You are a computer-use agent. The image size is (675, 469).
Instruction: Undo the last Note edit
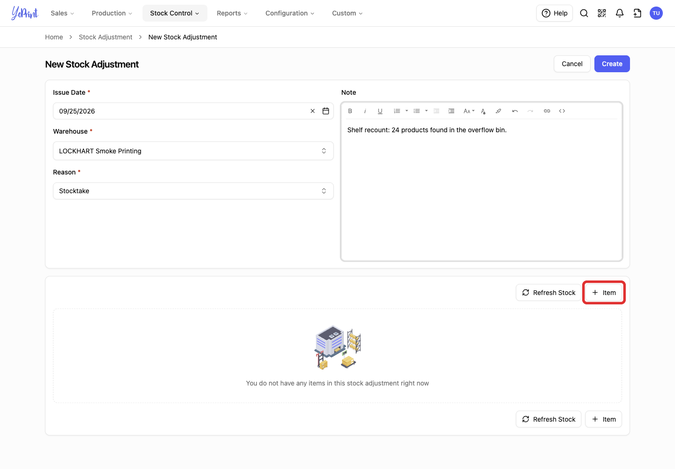(515, 111)
